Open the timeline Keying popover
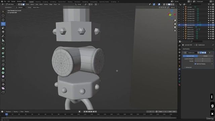Image resolution: width=215 pixels, height=121 pixels. [x=16, y=112]
